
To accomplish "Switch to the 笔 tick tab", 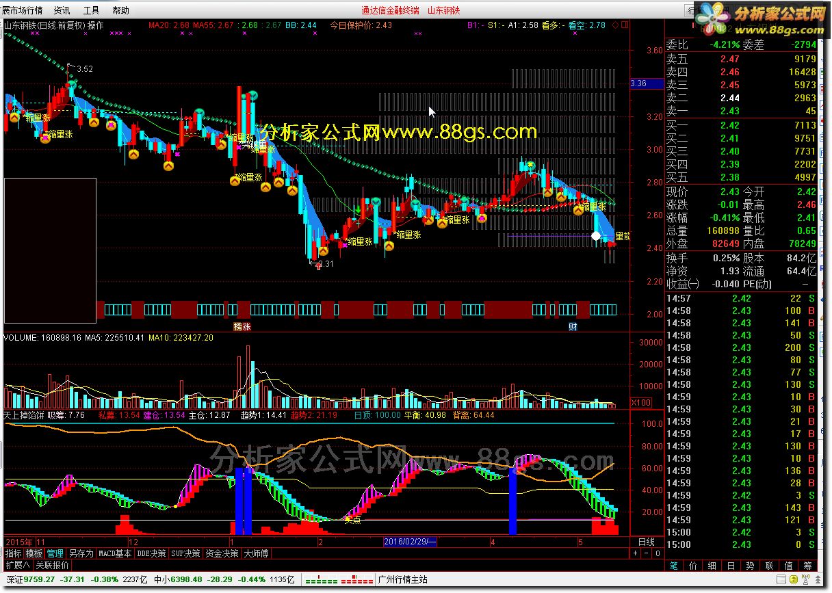I will 673,566.
